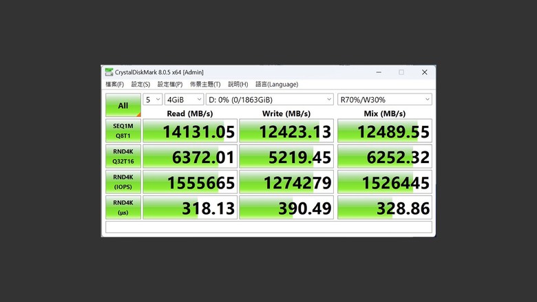The width and height of the screenshot is (537, 302).
Task: Start the RND4K Q32T16 test
Action: click(x=123, y=156)
